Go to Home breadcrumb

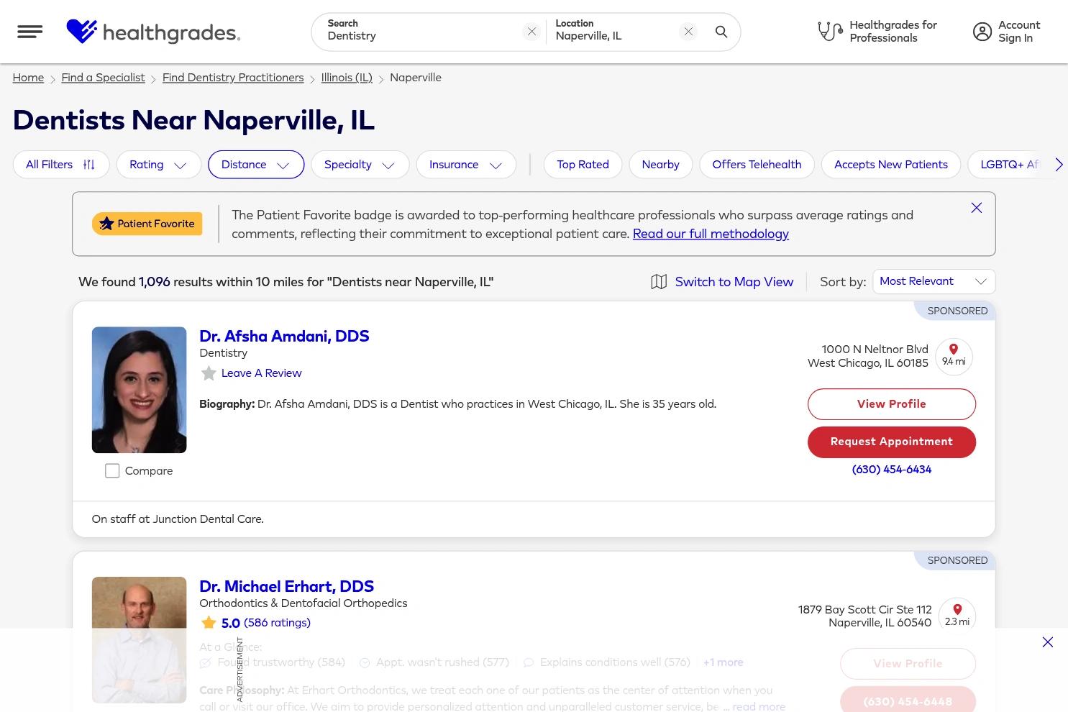28,78
